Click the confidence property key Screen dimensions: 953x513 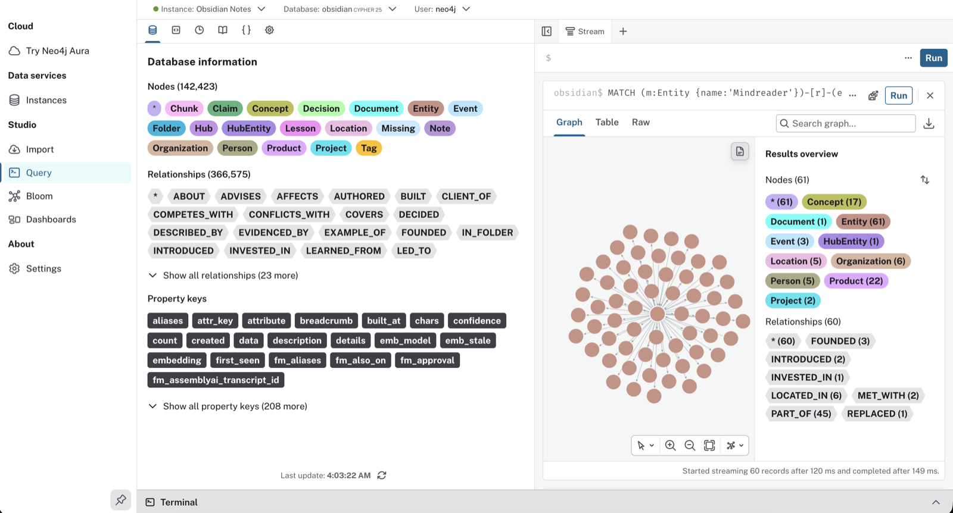[x=476, y=321]
